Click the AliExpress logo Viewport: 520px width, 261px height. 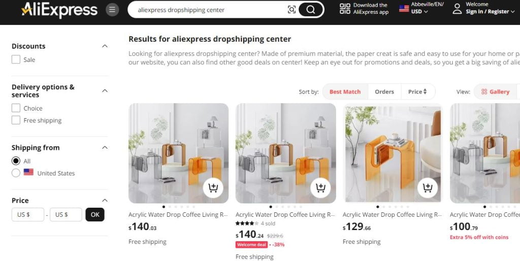tap(59, 10)
